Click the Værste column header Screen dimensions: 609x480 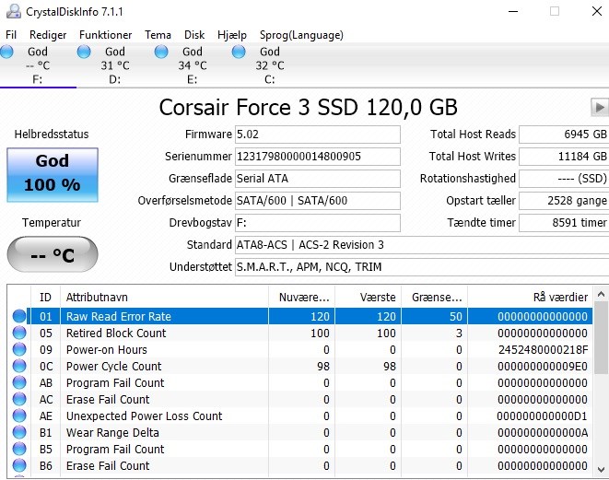coord(368,297)
